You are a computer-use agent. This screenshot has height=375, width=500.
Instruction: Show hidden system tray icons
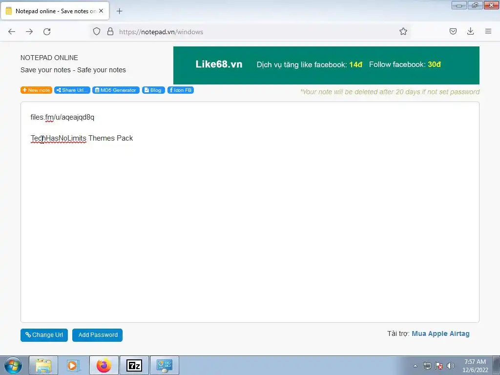click(x=415, y=366)
